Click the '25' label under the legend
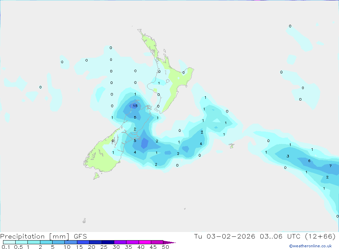339x249 pixels. (104, 247)
